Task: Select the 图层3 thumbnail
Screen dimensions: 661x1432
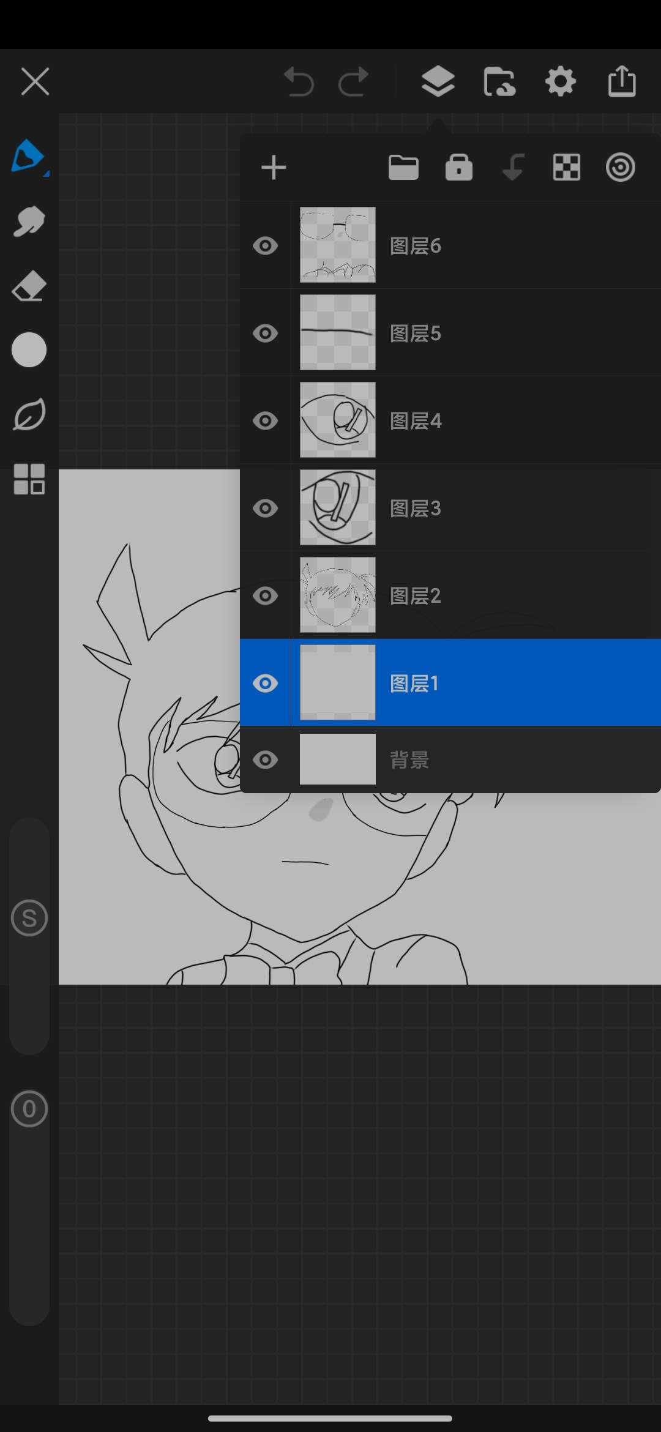Action: pos(338,507)
